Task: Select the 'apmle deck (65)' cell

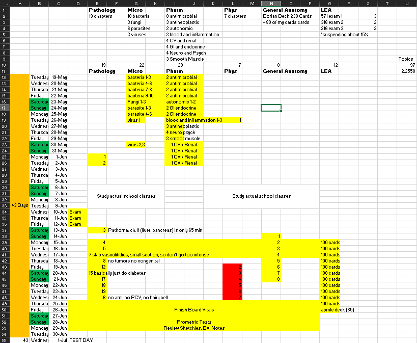Action: 337,309
